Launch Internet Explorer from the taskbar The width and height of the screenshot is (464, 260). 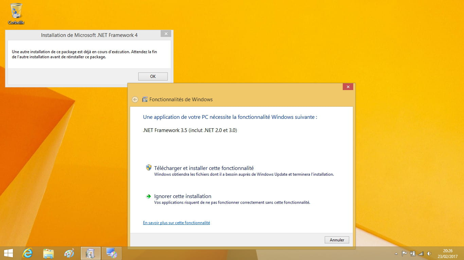pyautogui.click(x=28, y=253)
